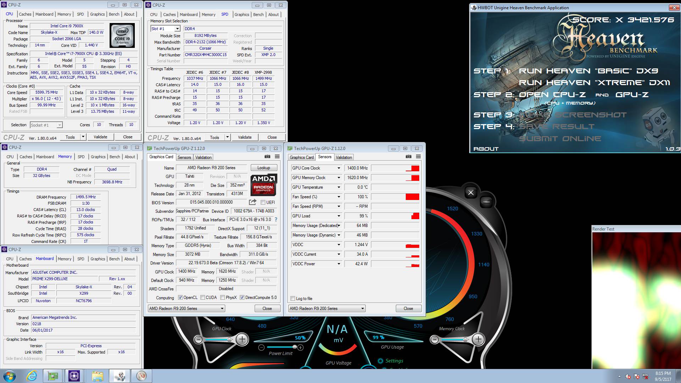Click the Memory Clock slider in overclock utility

454,340
